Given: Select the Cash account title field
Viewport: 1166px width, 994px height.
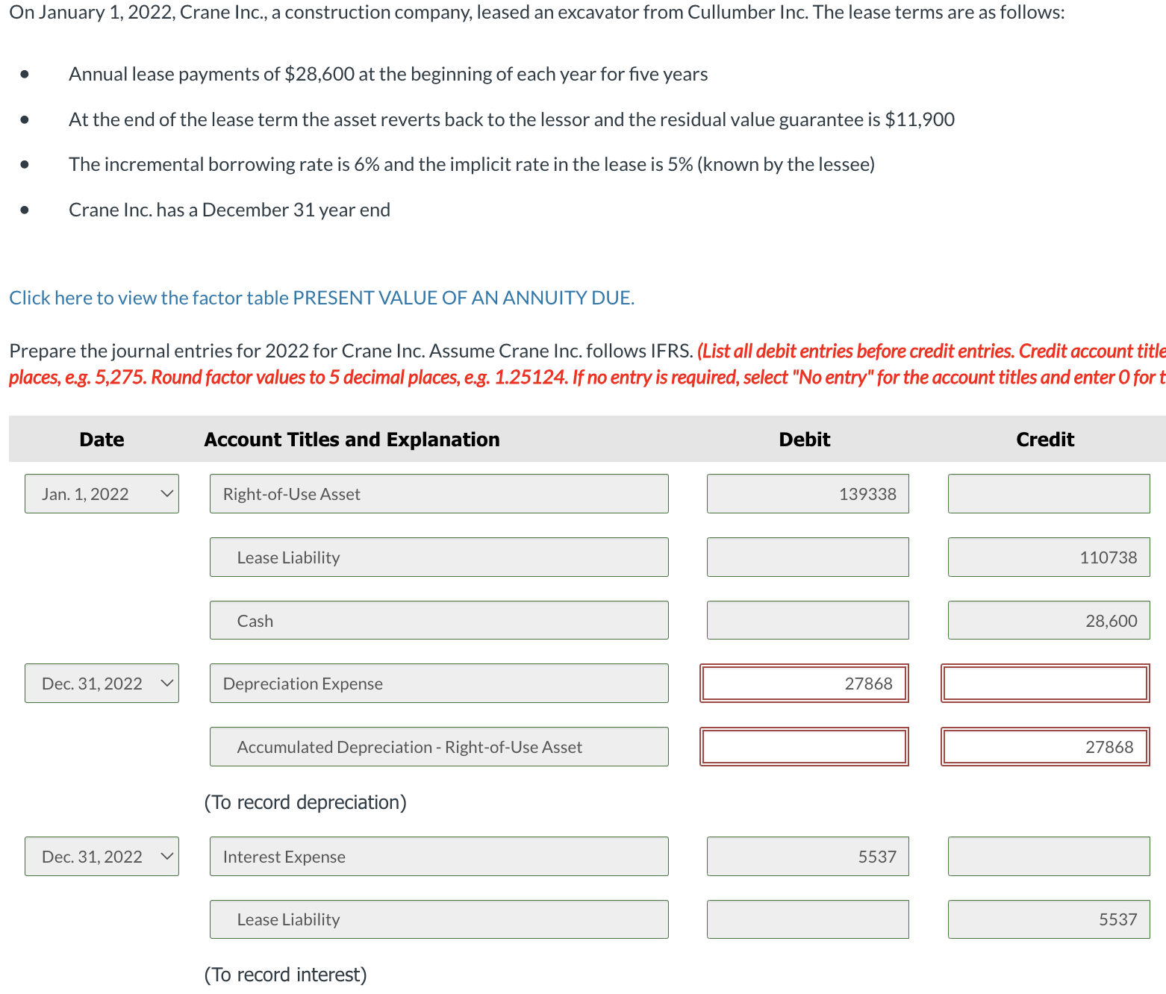Looking at the screenshot, I should (x=438, y=620).
